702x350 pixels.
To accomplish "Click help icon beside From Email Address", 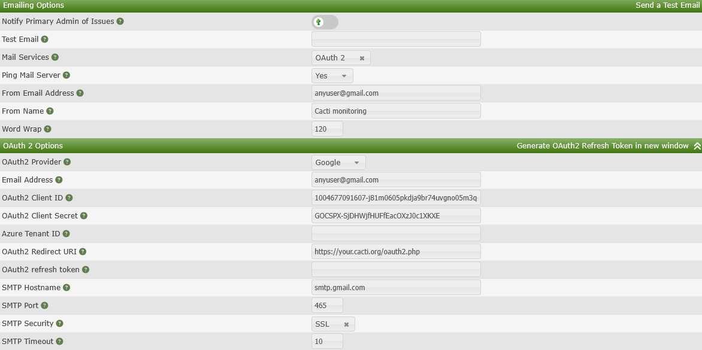I will coord(80,93).
